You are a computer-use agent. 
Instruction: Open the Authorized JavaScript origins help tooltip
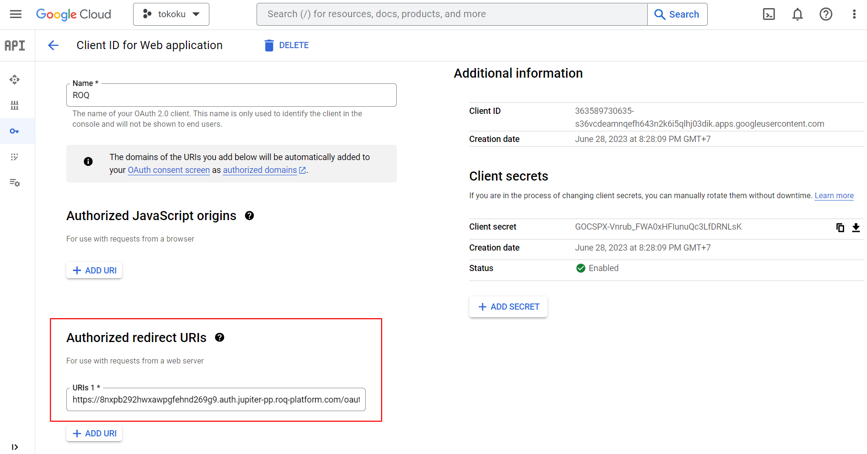pos(249,215)
